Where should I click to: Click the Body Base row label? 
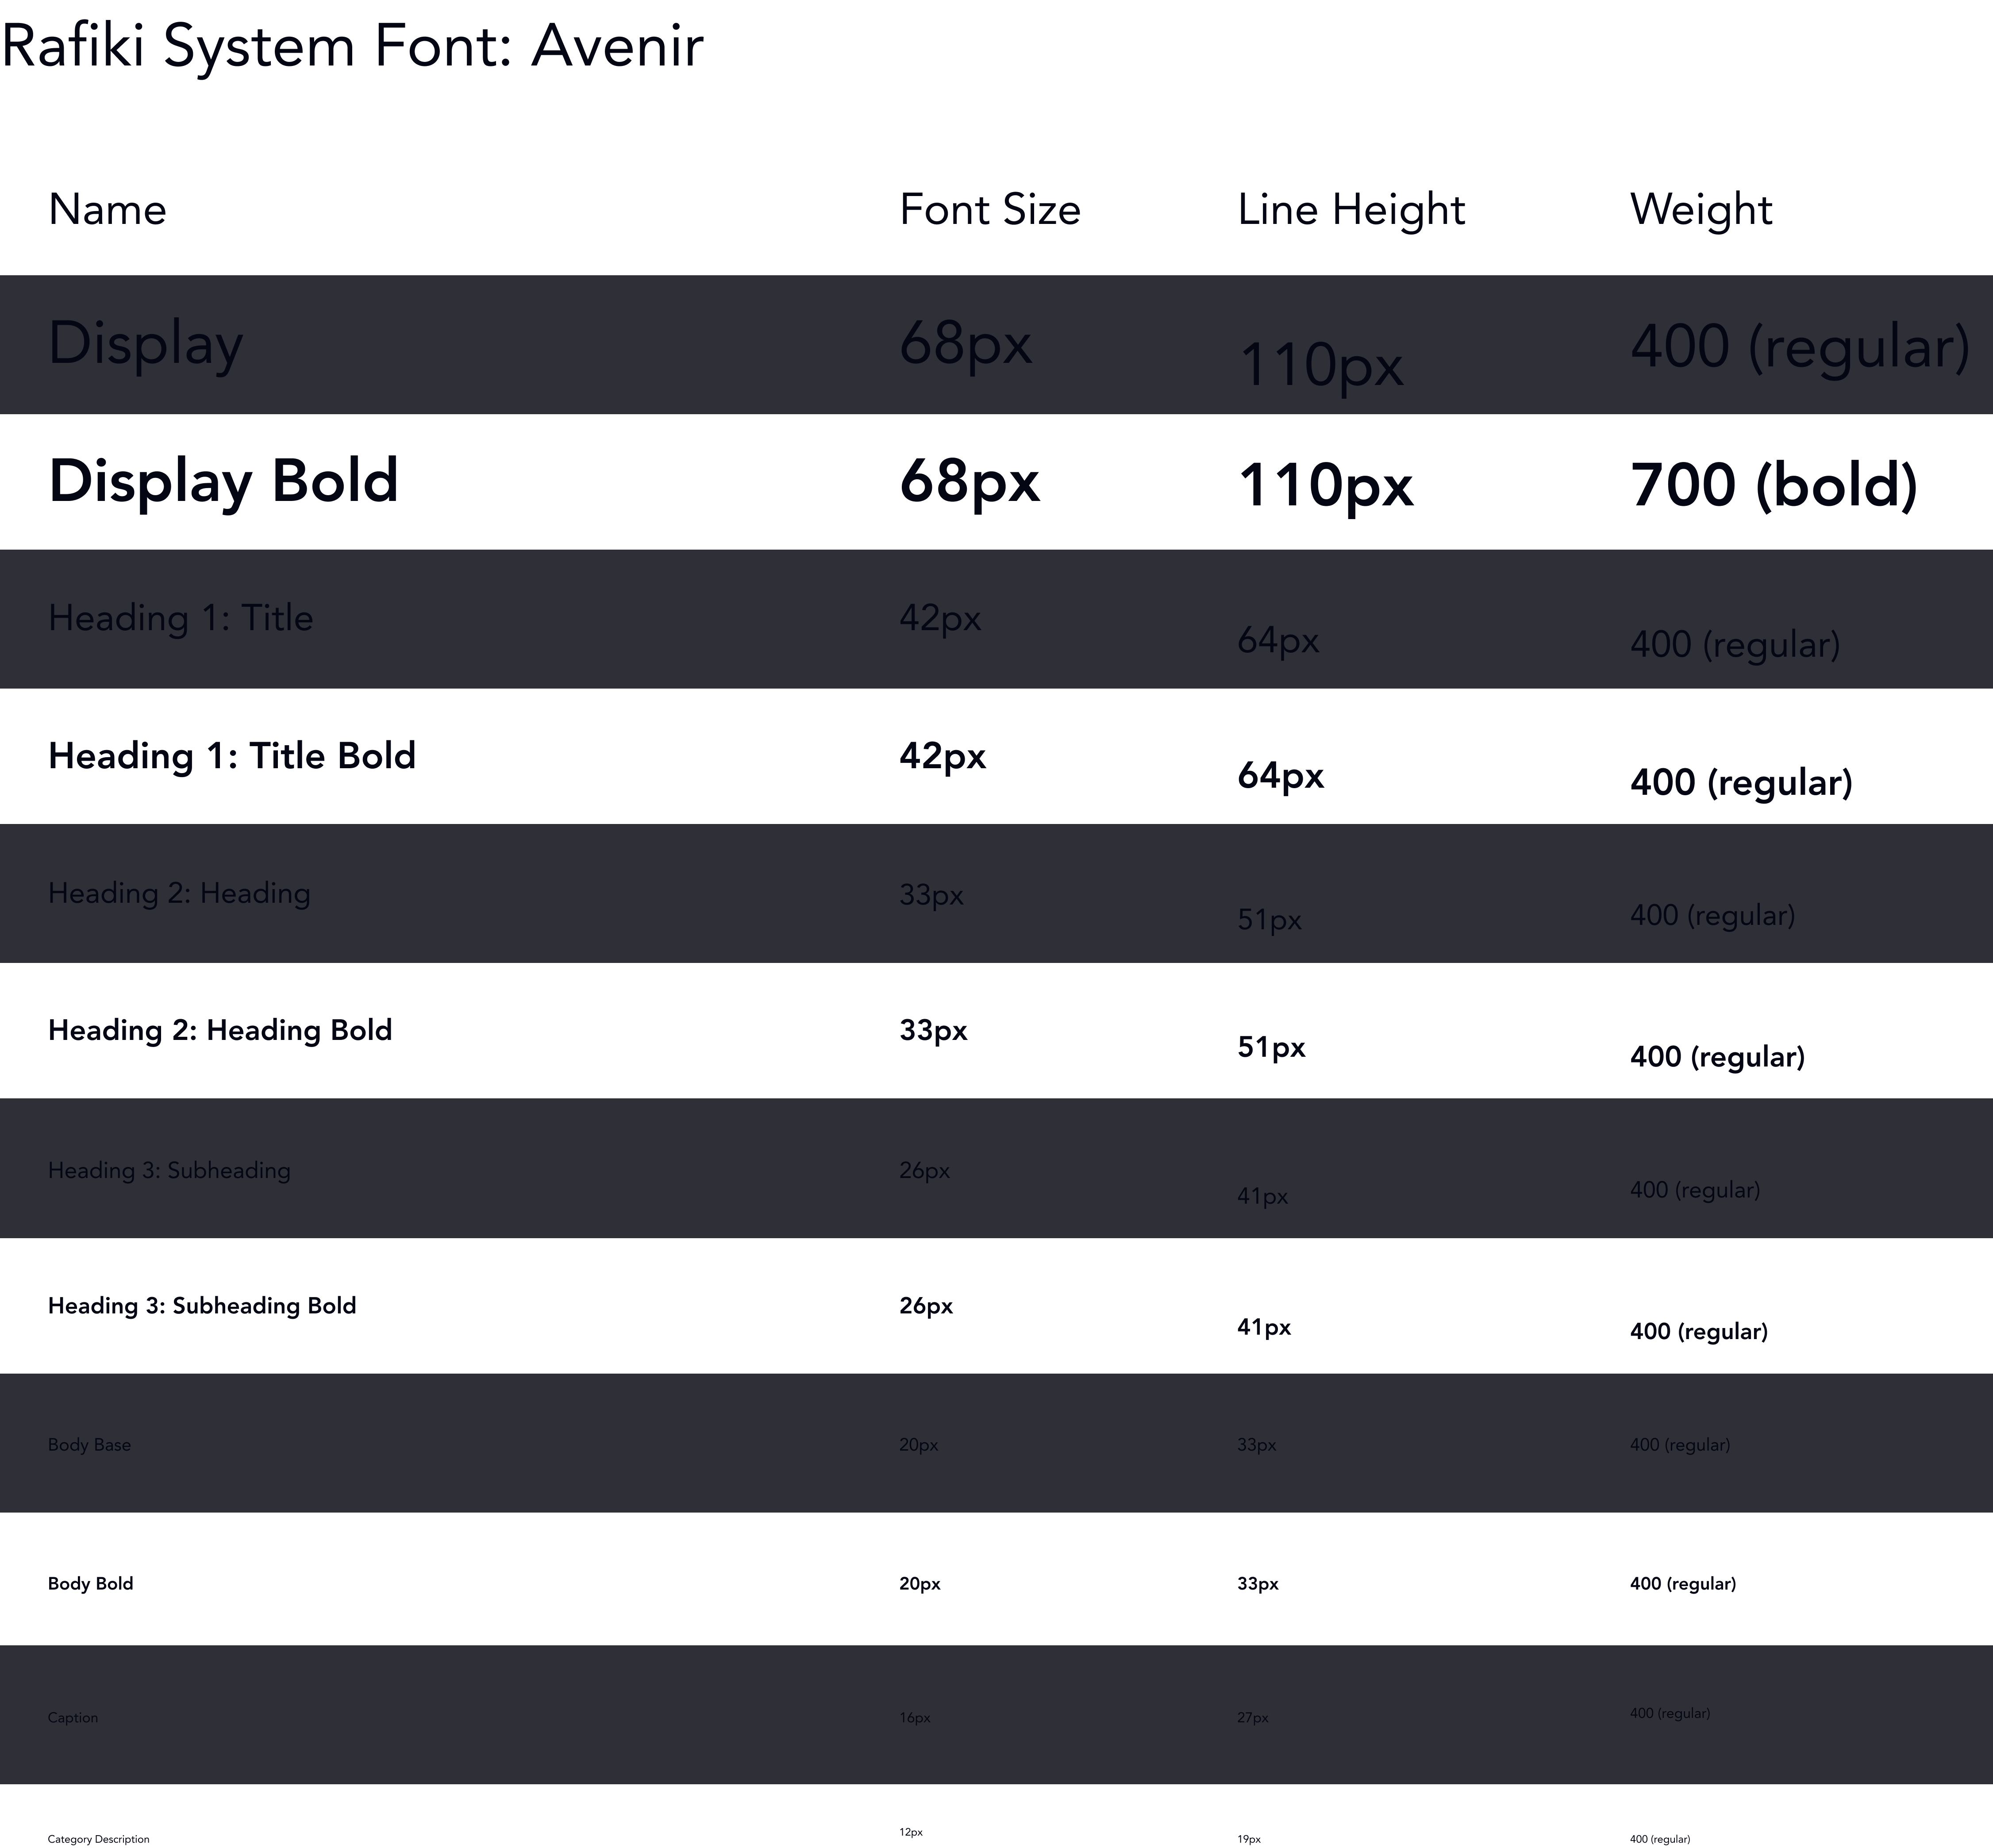89,1445
